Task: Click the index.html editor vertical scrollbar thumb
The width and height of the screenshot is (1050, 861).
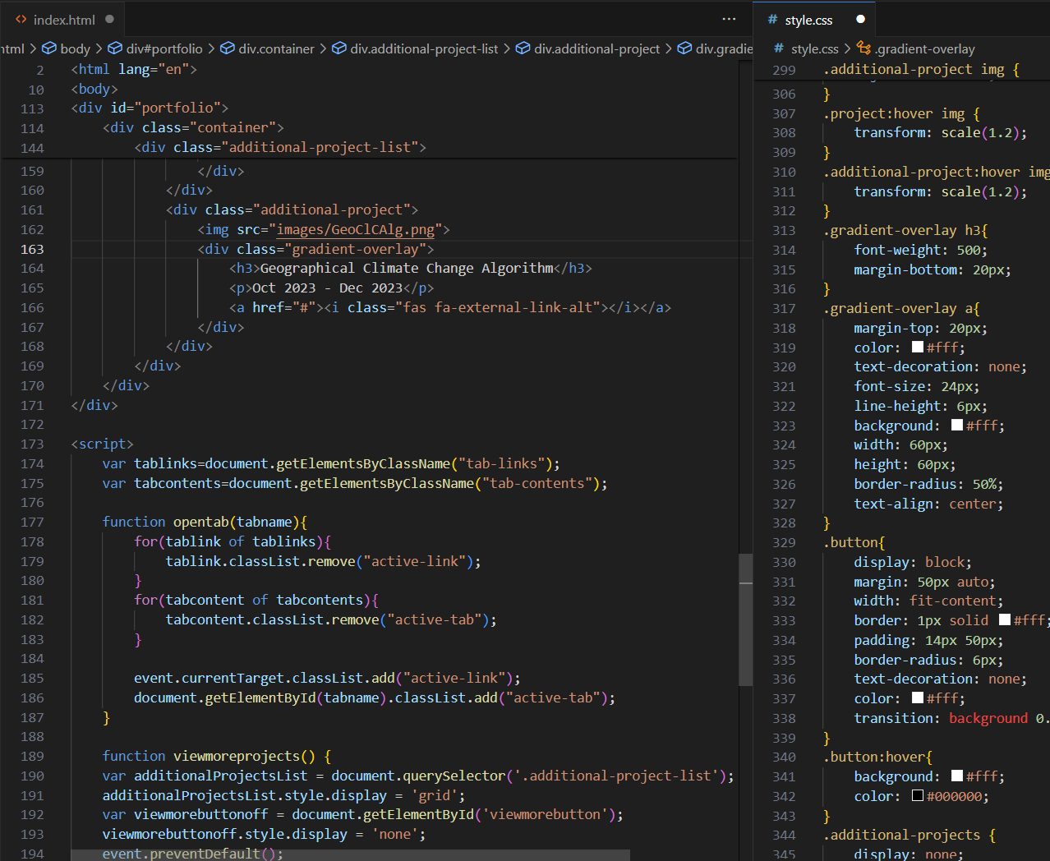Action: click(x=745, y=619)
